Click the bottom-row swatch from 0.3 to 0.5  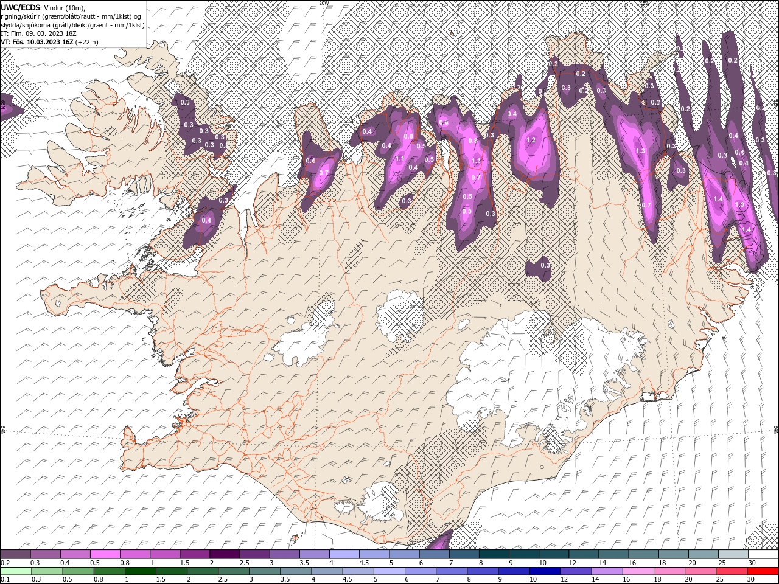(x=47, y=571)
